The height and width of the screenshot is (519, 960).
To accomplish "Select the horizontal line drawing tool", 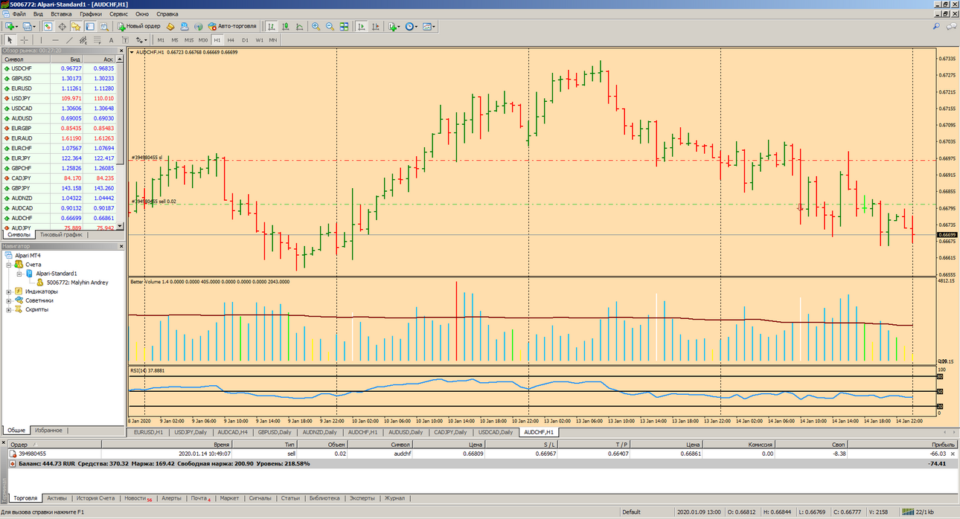I will (55, 39).
